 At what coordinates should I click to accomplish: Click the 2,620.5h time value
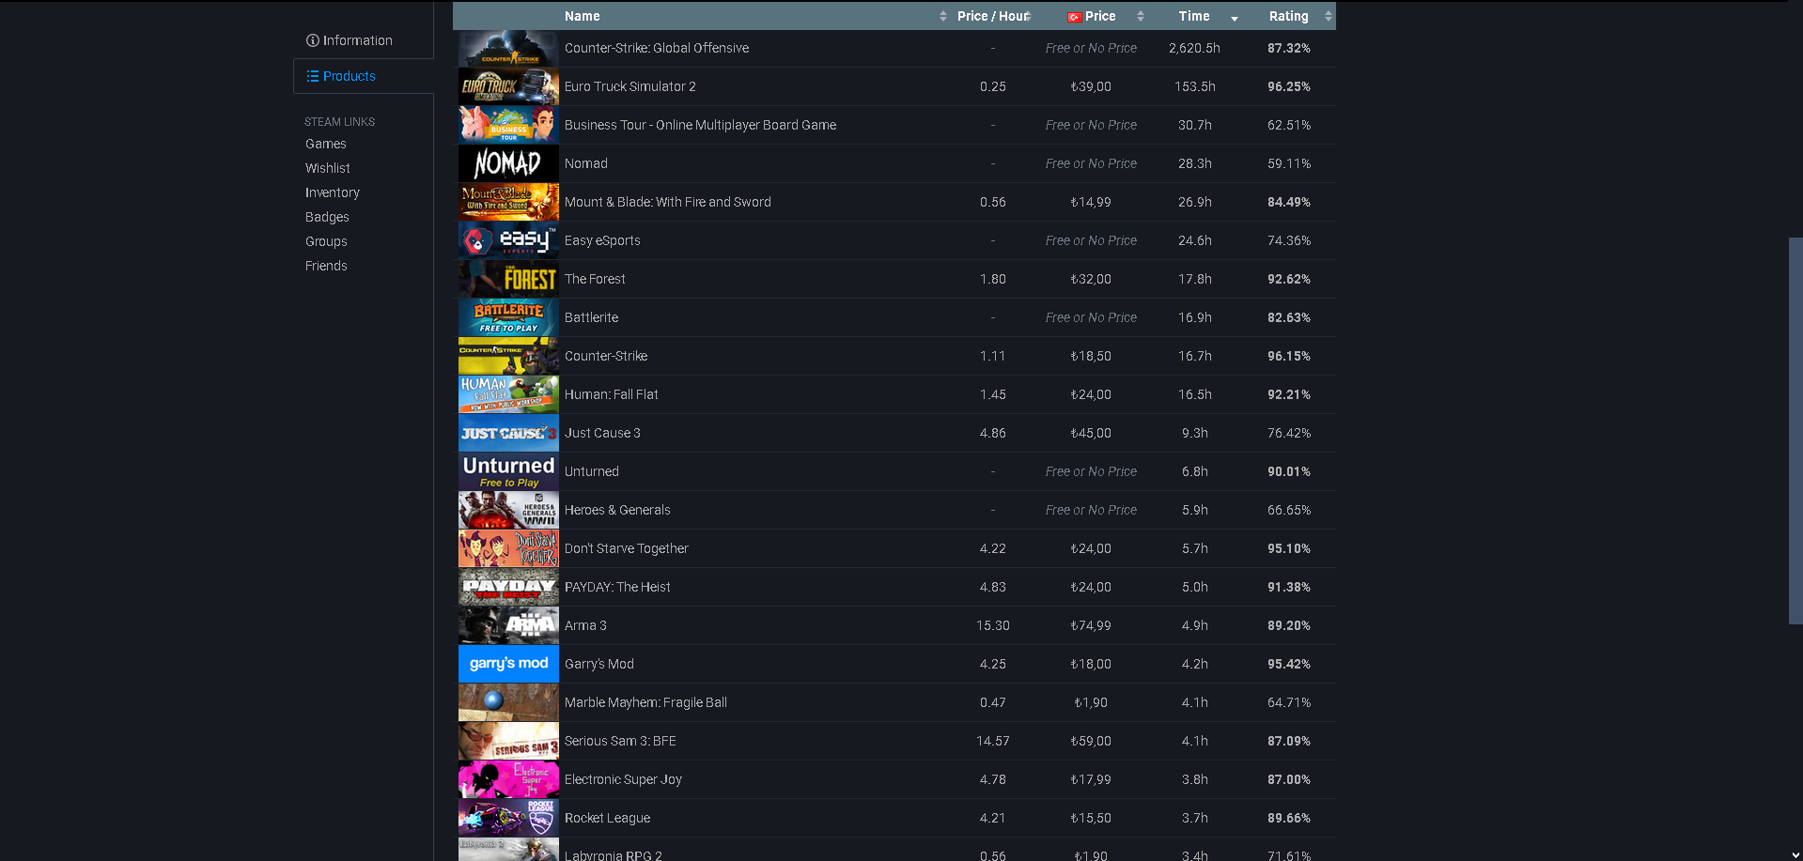pos(1194,48)
